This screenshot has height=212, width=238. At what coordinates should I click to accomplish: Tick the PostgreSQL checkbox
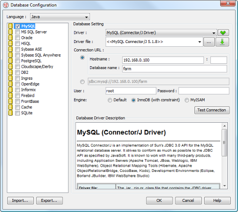coord(17,61)
